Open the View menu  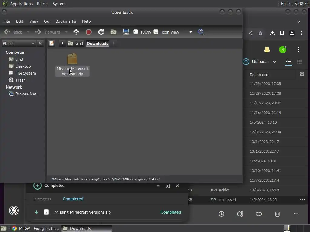(33, 21)
